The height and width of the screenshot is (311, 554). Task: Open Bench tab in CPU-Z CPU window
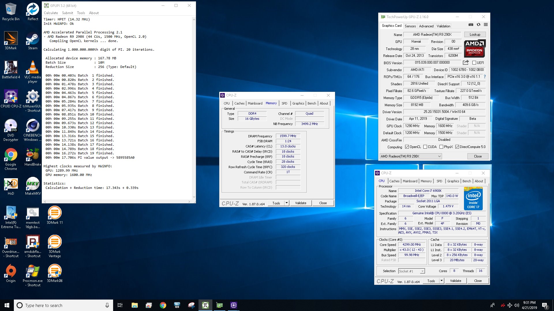tap(467, 181)
